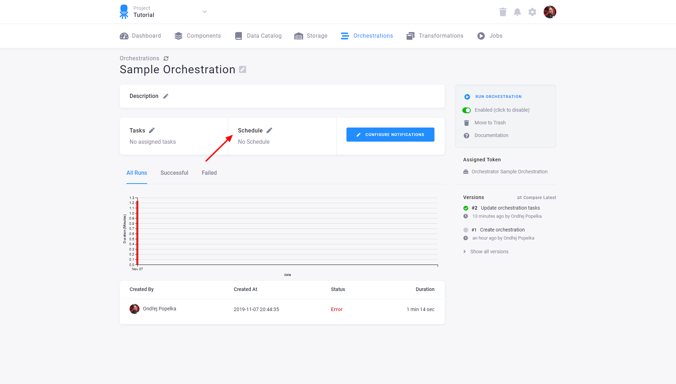Open Documentation via the question mark icon
Image resolution: width=676 pixels, height=384 pixels.
[466, 135]
